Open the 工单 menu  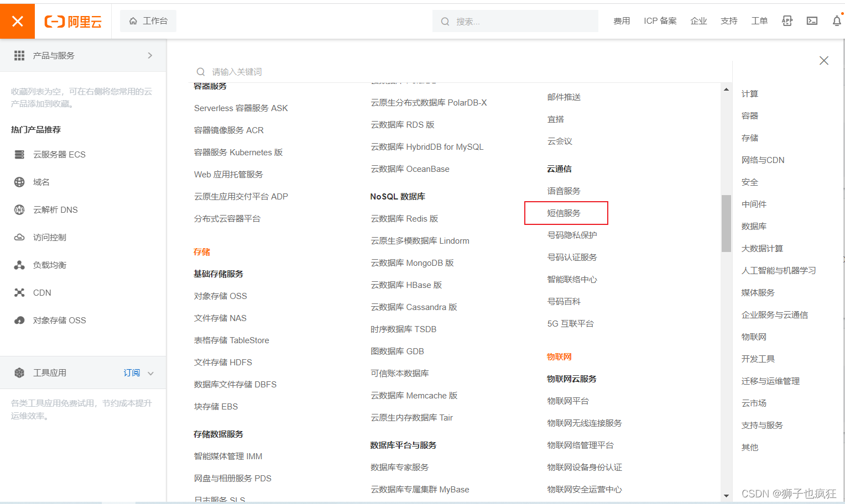pyautogui.click(x=759, y=21)
